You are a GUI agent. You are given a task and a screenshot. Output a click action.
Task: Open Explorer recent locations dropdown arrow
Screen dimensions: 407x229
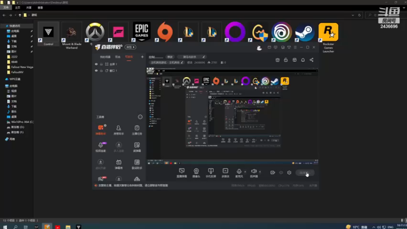[x=15, y=15]
